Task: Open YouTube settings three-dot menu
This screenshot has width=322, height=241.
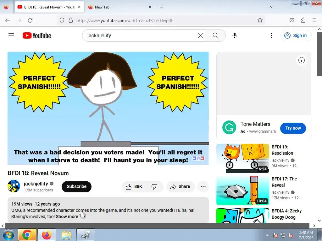Action: click(271, 35)
